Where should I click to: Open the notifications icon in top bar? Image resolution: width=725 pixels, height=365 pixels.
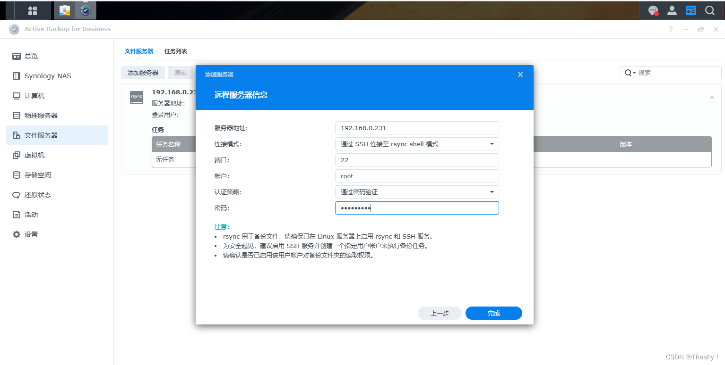[x=653, y=10]
